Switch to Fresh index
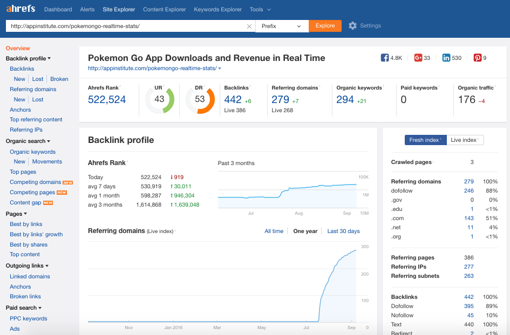The height and width of the screenshot is (335, 510). [425, 140]
